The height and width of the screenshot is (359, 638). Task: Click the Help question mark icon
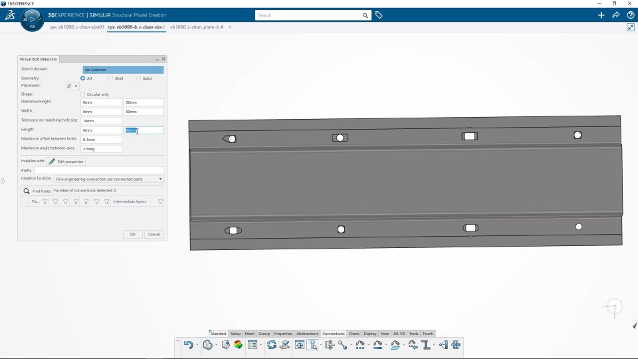(630, 15)
